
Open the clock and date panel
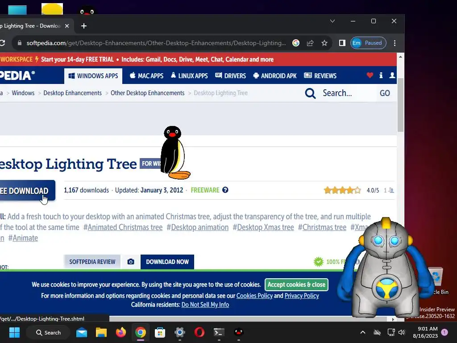(425, 332)
